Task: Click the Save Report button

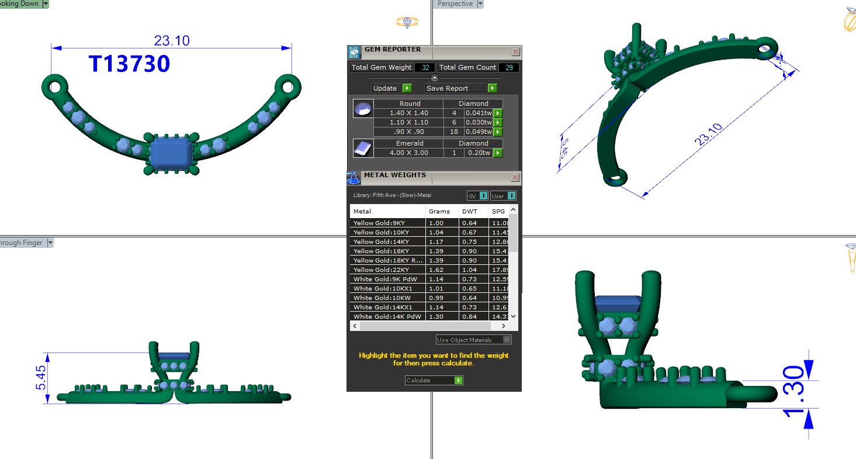Action: pos(460,88)
